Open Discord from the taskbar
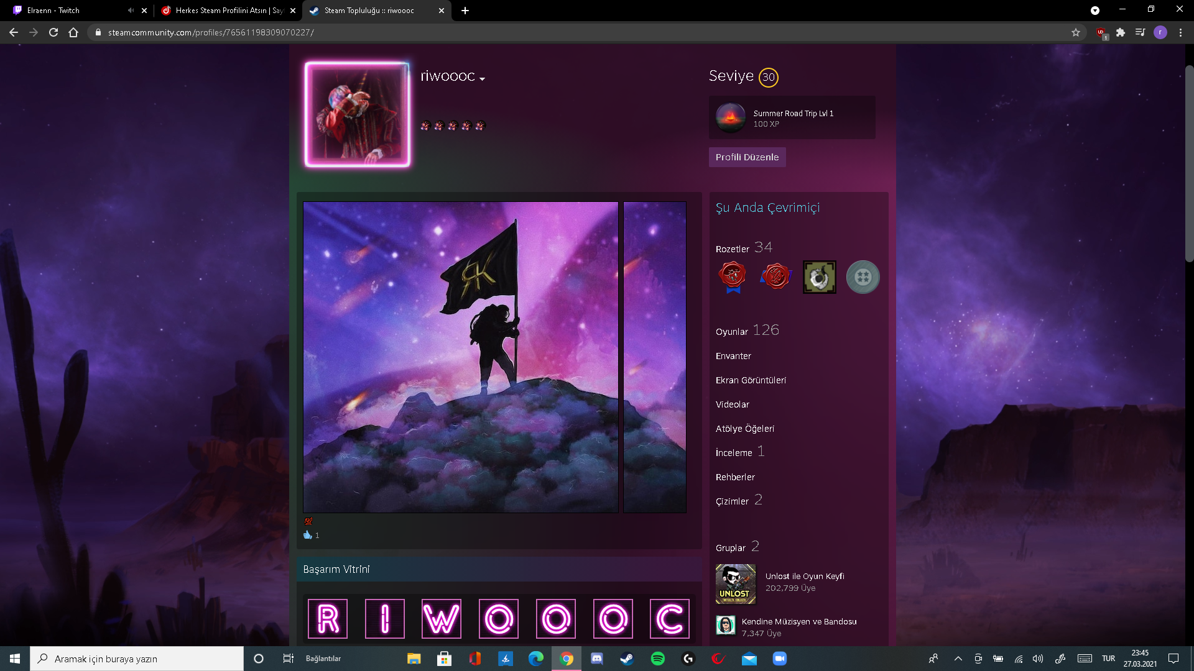 coord(596,659)
